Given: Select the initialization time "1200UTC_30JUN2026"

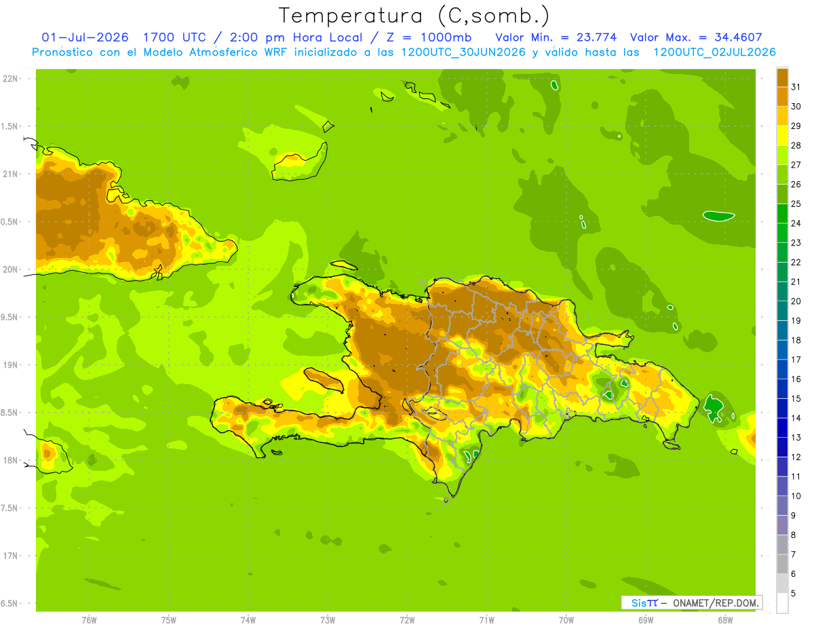Looking at the screenshot, I should coord(463,52).
